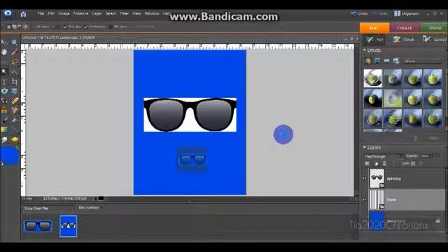Select the Smart Brush tool
Image resolution: width=448 pixels, height=252 pixels.
click(14, 120)
